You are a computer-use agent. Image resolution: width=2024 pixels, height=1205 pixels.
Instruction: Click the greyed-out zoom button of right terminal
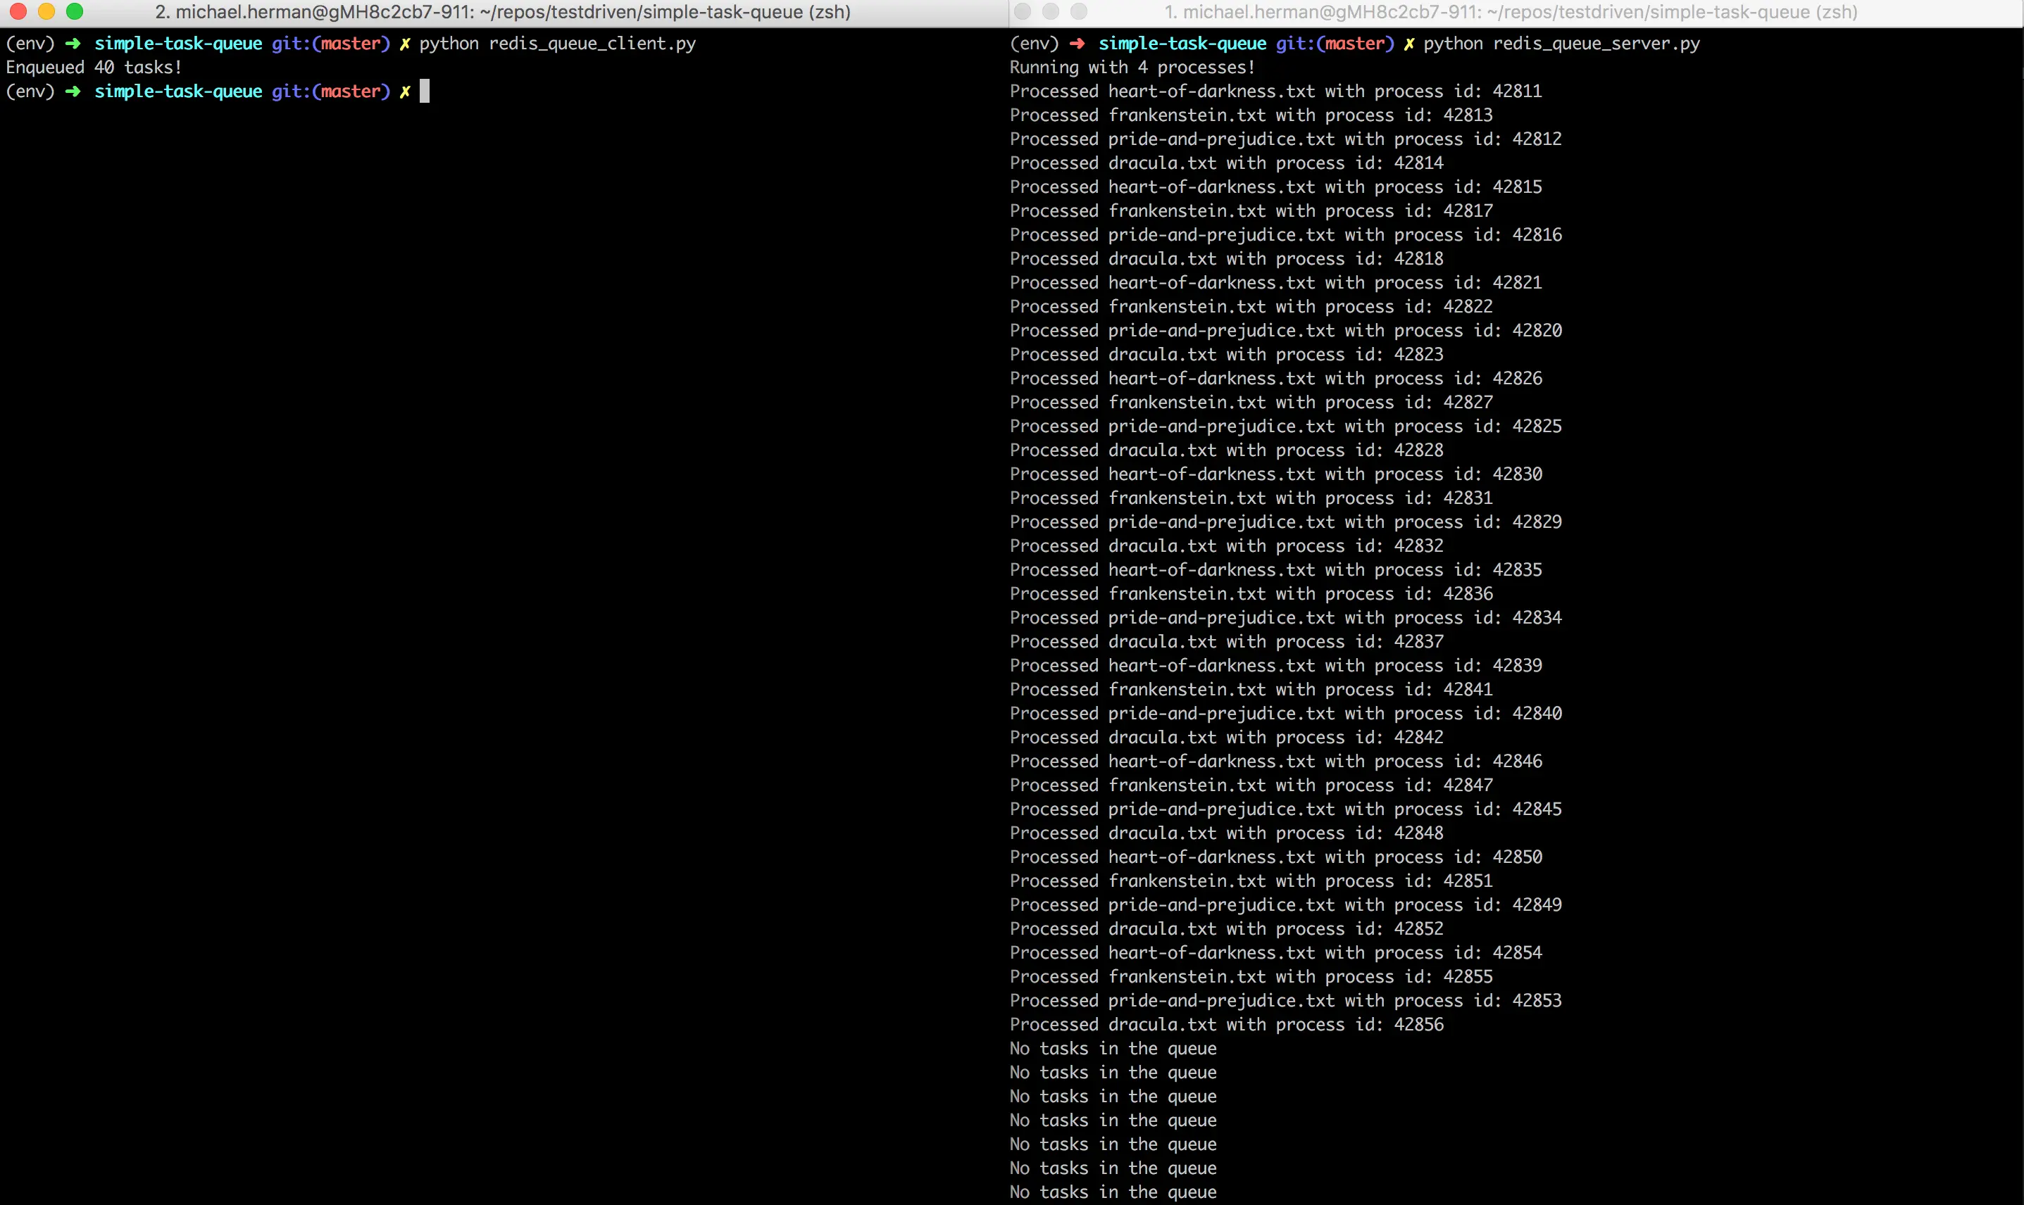1079,11
